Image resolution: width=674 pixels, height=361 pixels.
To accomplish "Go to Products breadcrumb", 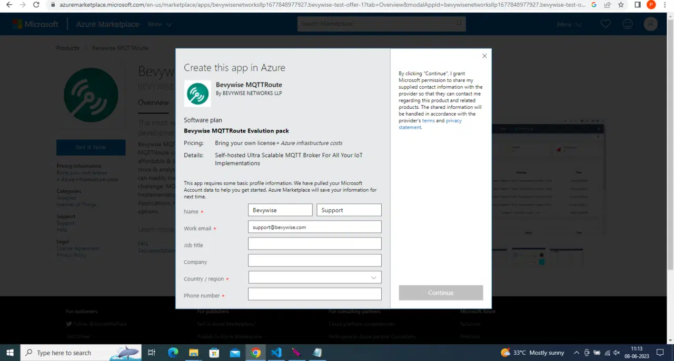I will [x=67, y=48].
